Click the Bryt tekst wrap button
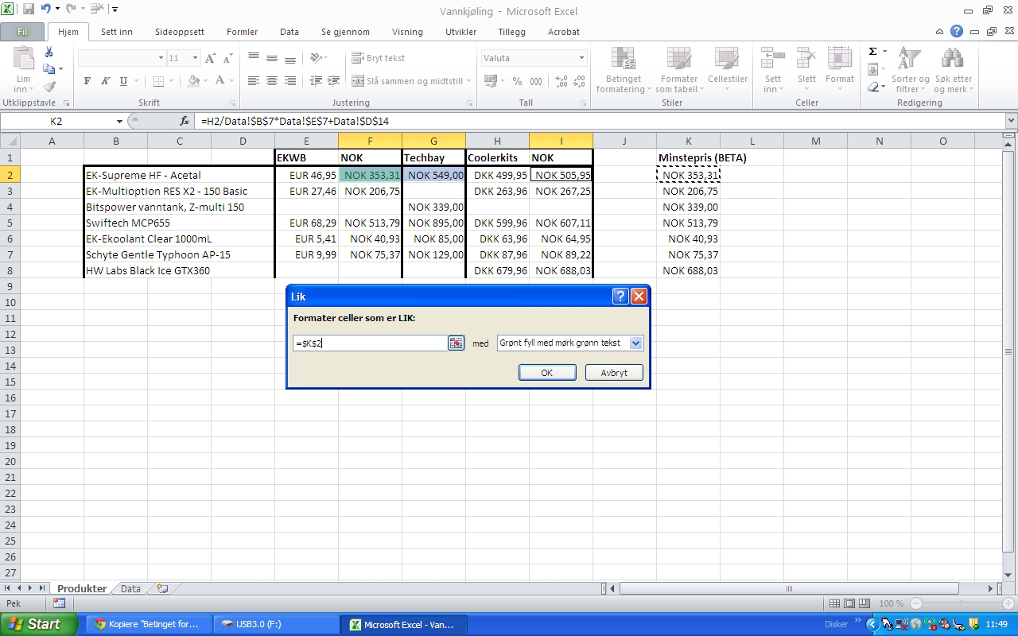The image size is (1018, 636). tap(379, 58)
